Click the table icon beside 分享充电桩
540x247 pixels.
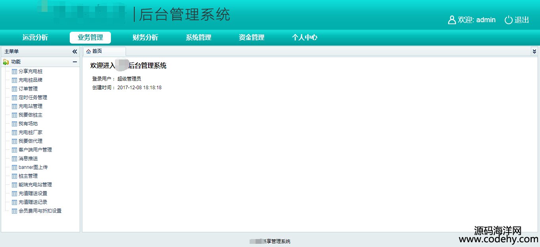(15, 72)
